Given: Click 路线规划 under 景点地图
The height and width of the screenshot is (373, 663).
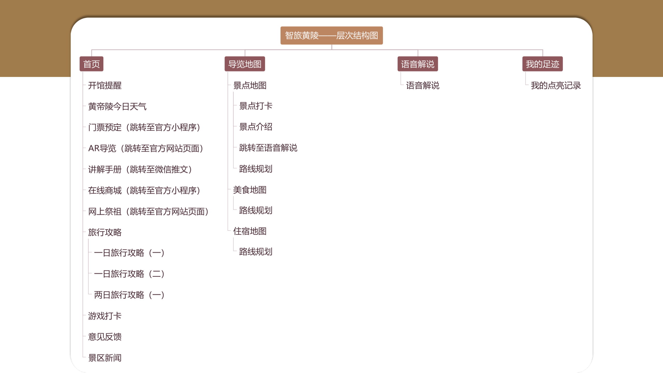Looking at the screenshot, I should coord(256,169).
